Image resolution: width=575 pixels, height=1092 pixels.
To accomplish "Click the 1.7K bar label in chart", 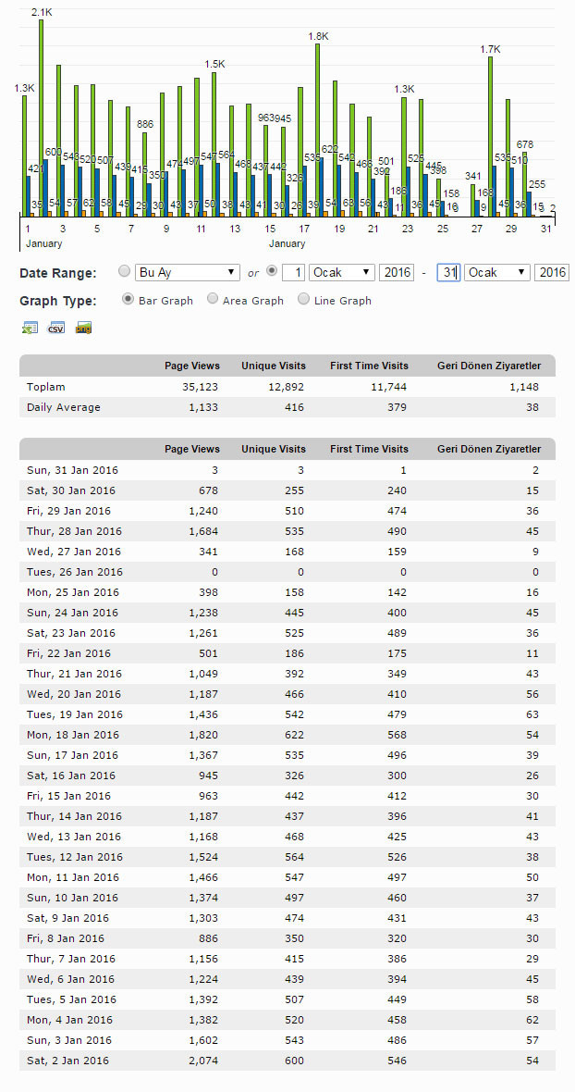I will point(490,49).
